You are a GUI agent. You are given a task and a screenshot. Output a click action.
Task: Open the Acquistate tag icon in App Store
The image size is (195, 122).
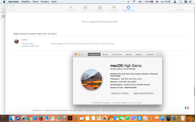click(x=114, y=8)
